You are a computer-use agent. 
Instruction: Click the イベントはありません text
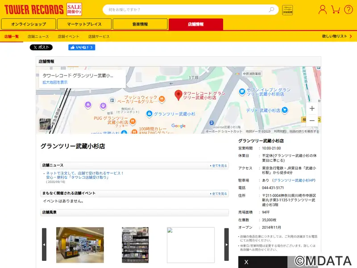(63, 201)
